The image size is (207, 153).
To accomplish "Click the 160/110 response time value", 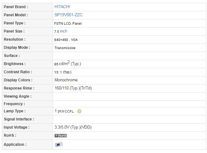I will click(73, 88).
